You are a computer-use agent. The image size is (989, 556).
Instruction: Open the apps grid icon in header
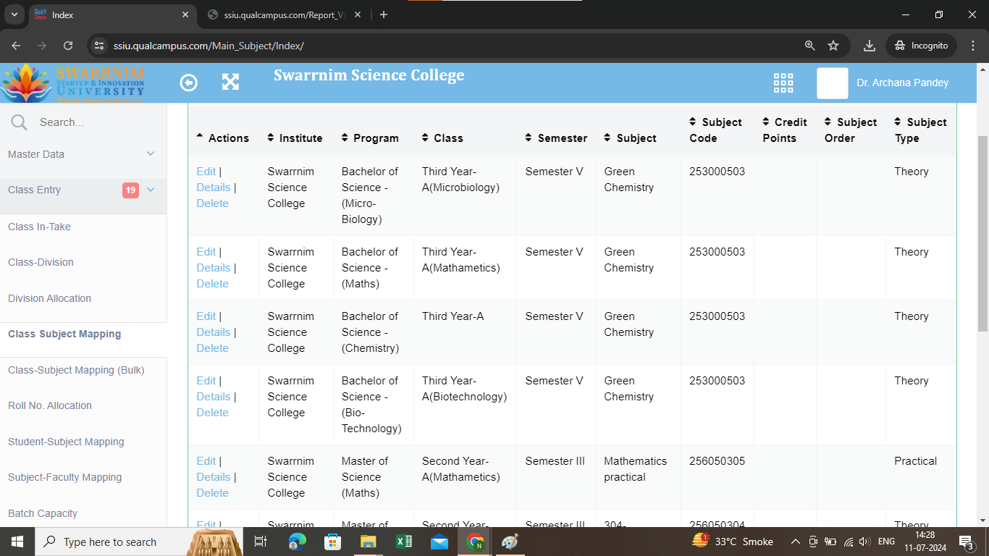pyautogui.click(x=783, y=83)
